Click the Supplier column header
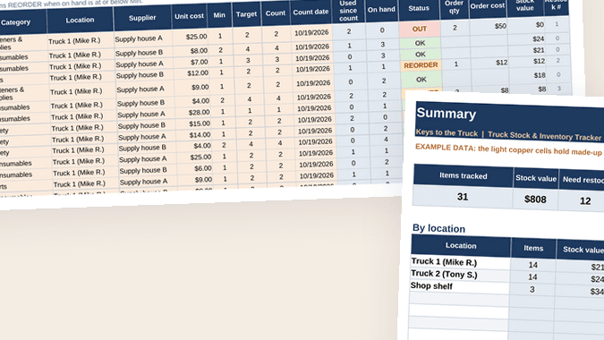 tap(142, 18)
